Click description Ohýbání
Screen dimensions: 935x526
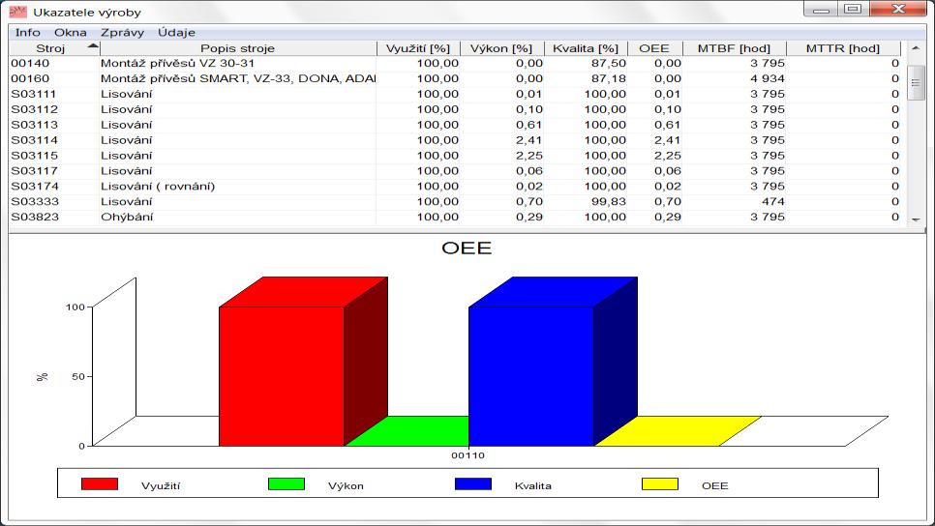coord(127,218)
